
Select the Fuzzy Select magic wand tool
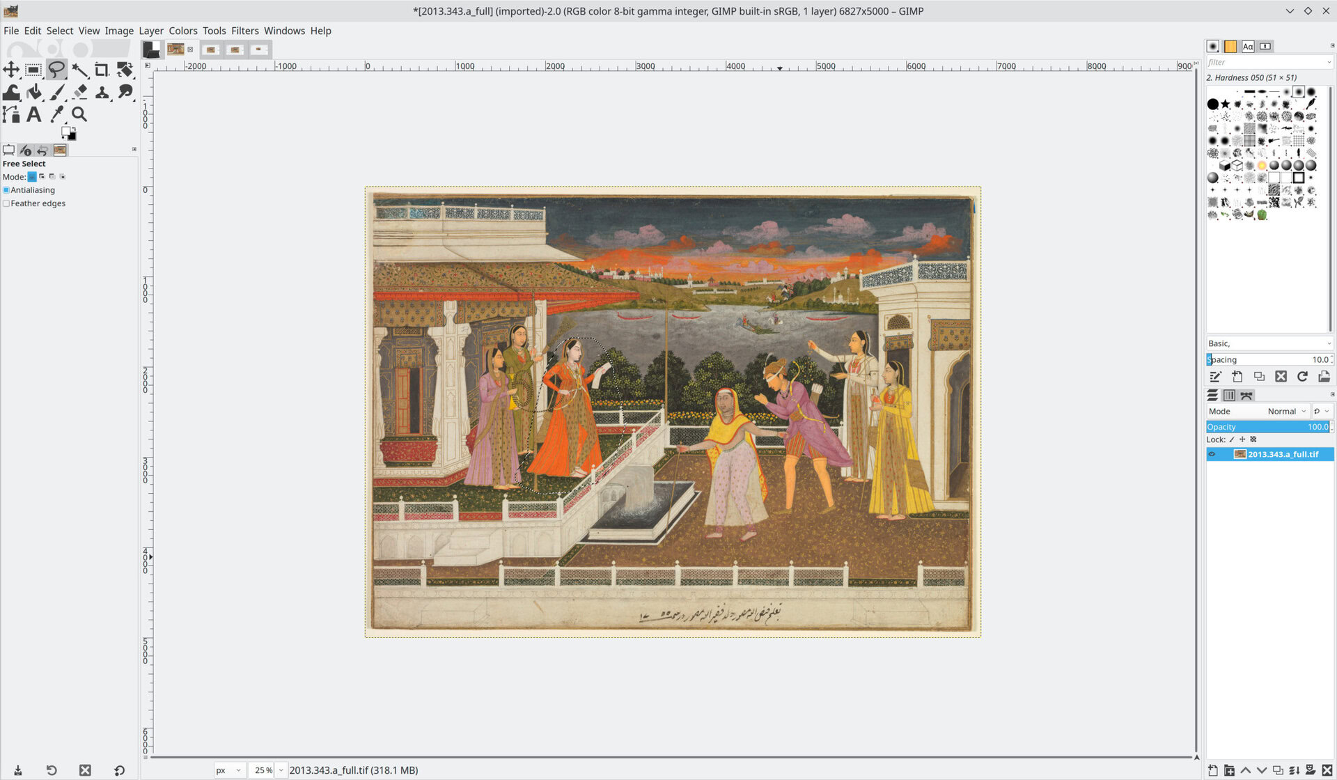pos(79,69)
